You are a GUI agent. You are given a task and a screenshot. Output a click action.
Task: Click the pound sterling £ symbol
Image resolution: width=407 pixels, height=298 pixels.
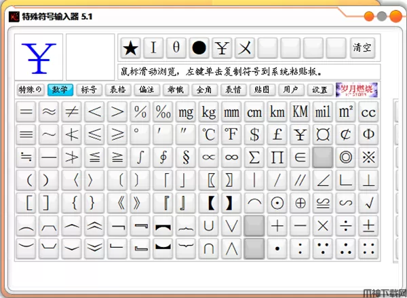click(x=278, y=134)
